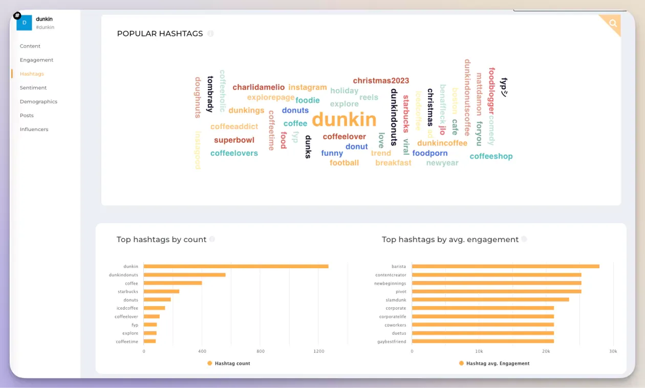
Task: Click the blue dunkin profile avatar
Action: [x=25, y=23]
